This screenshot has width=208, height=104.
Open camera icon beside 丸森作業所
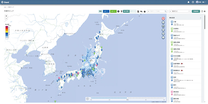tap(182, 63)
